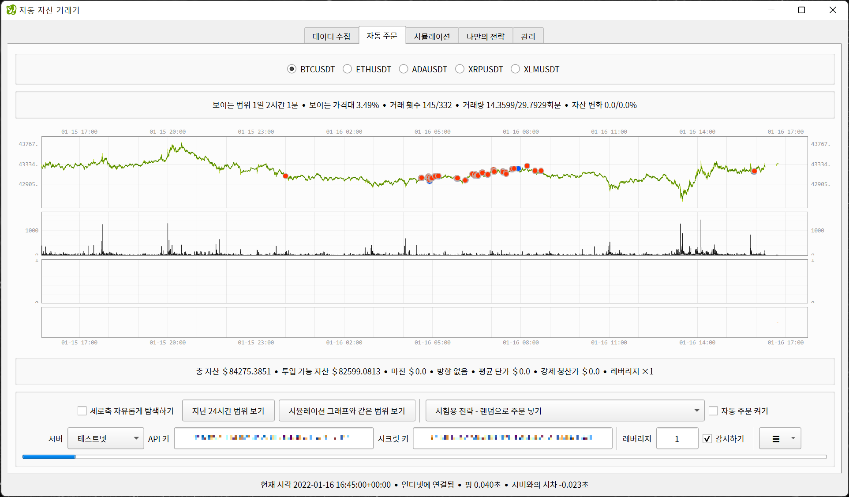
Task: Click 시뮬레이션 그래프와 같은 범위 보기 button
Action: coord(347,411)
